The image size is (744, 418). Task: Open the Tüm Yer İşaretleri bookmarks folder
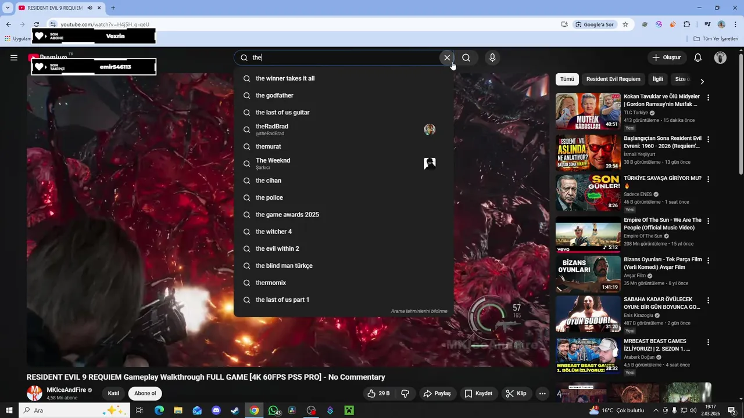[x=716, y=39]
